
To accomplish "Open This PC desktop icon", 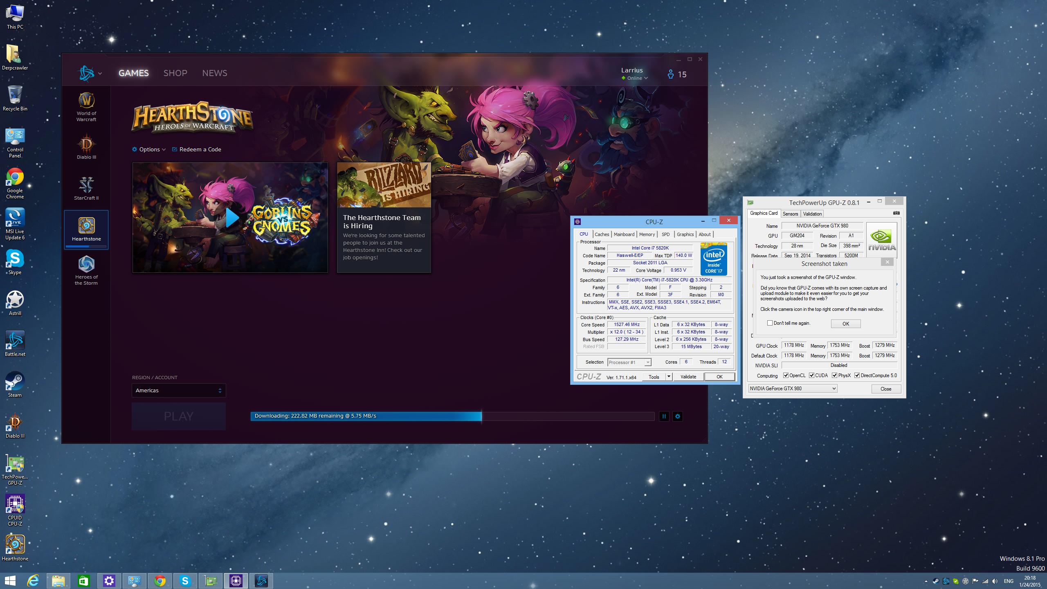I will (x=15, y=17).
